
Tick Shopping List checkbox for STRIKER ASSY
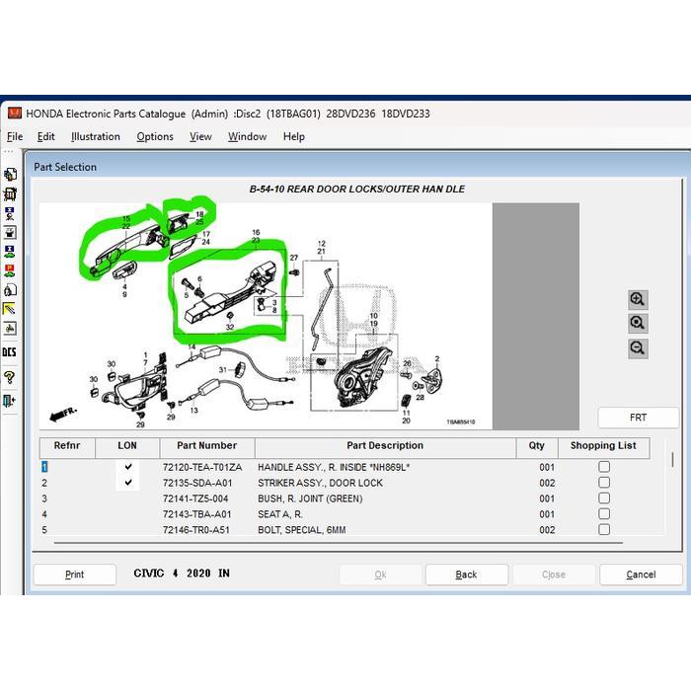pyautogui.click(x=604, y=483)
